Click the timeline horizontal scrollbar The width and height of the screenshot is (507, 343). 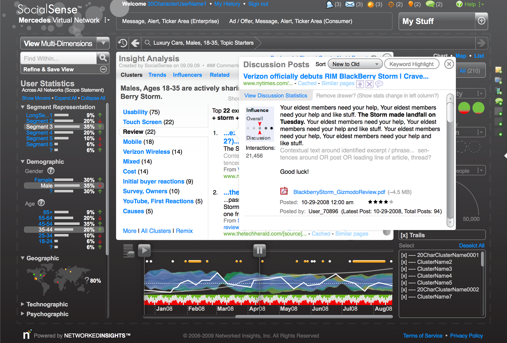pyautogui.click(x=314, y=317)
